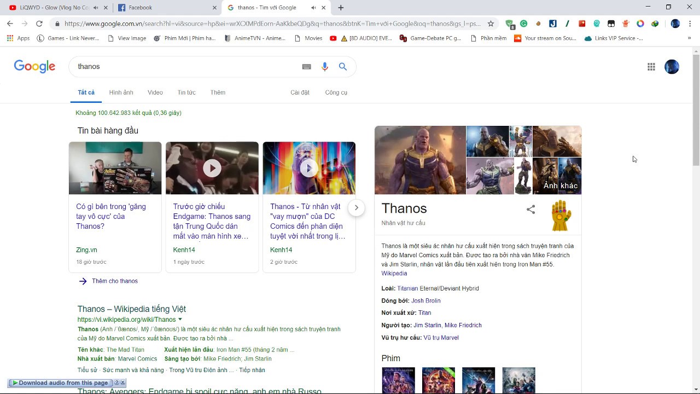Open the Google account avatar on page
Image resolution: width=700 pixels, height=394 pixels.
(672, 67)
